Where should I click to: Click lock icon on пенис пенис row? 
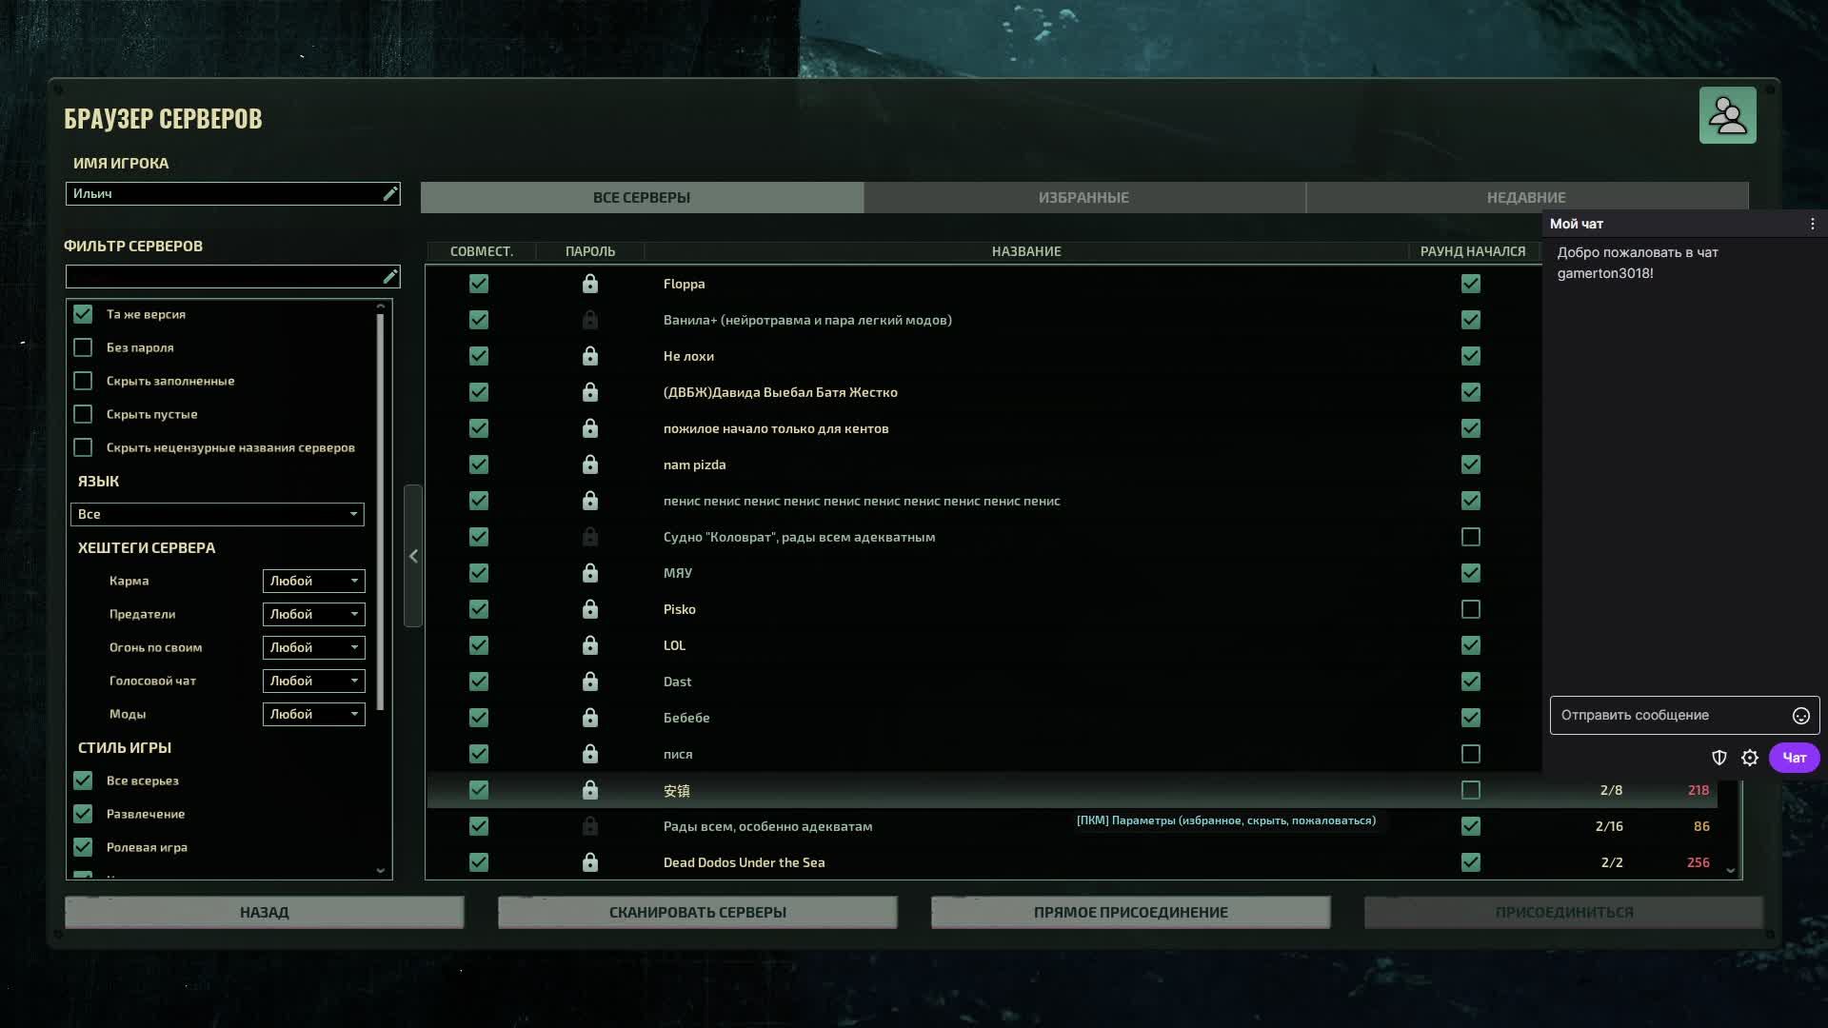590,501
